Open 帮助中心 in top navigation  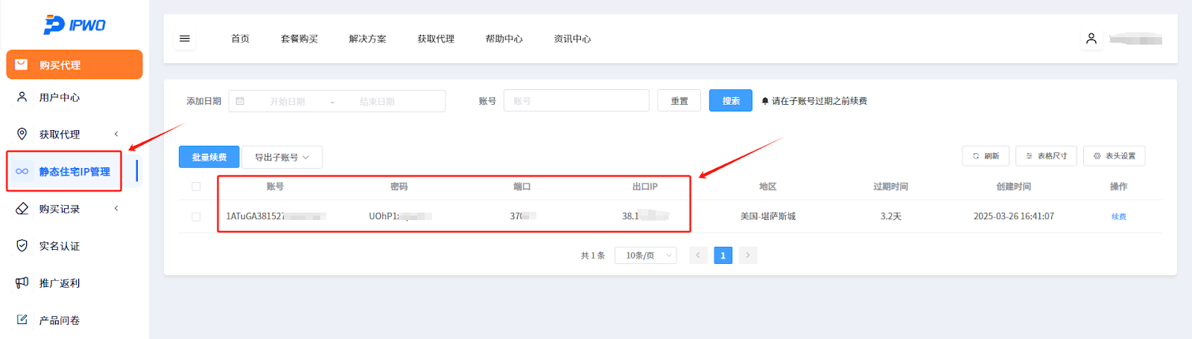pos(504,39)
